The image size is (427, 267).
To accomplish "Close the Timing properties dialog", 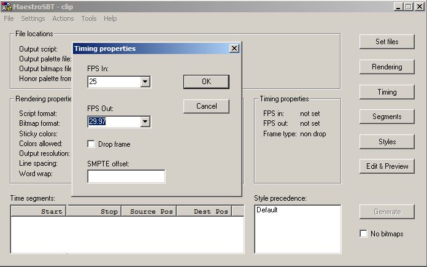I will (x=234, y=48).
